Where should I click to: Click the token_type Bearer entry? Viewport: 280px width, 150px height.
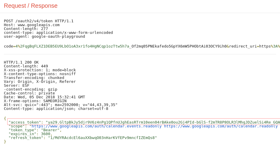pos(35,130)
